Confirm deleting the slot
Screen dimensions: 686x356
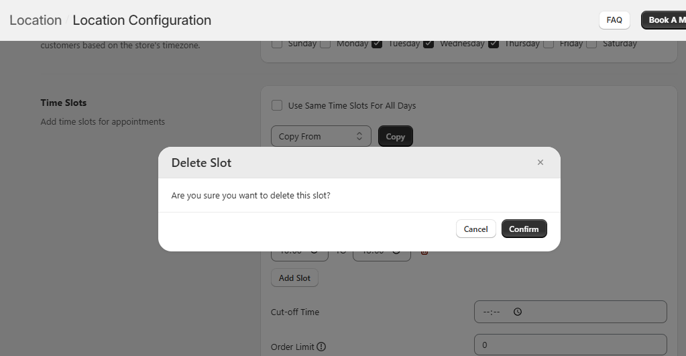tap(524, 229)
